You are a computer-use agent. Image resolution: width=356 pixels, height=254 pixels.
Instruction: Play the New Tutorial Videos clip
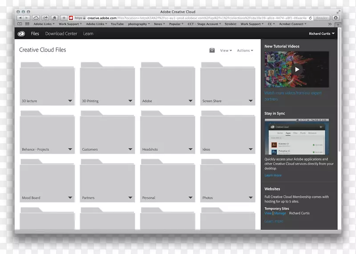pyautogui.click(x=297, y=69)
